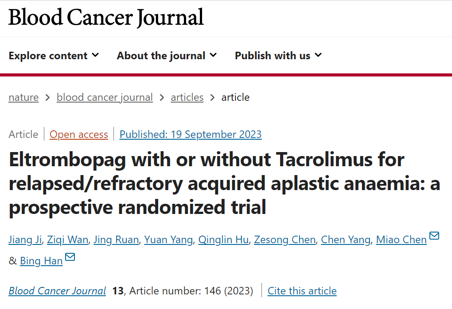The height and width of the screenshot is (309, 452).
Task: Click the Blood Cancer Journal header logo
Action: [106, 18]
